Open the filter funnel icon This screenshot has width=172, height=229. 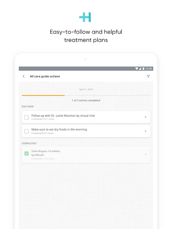coord(148,76)
